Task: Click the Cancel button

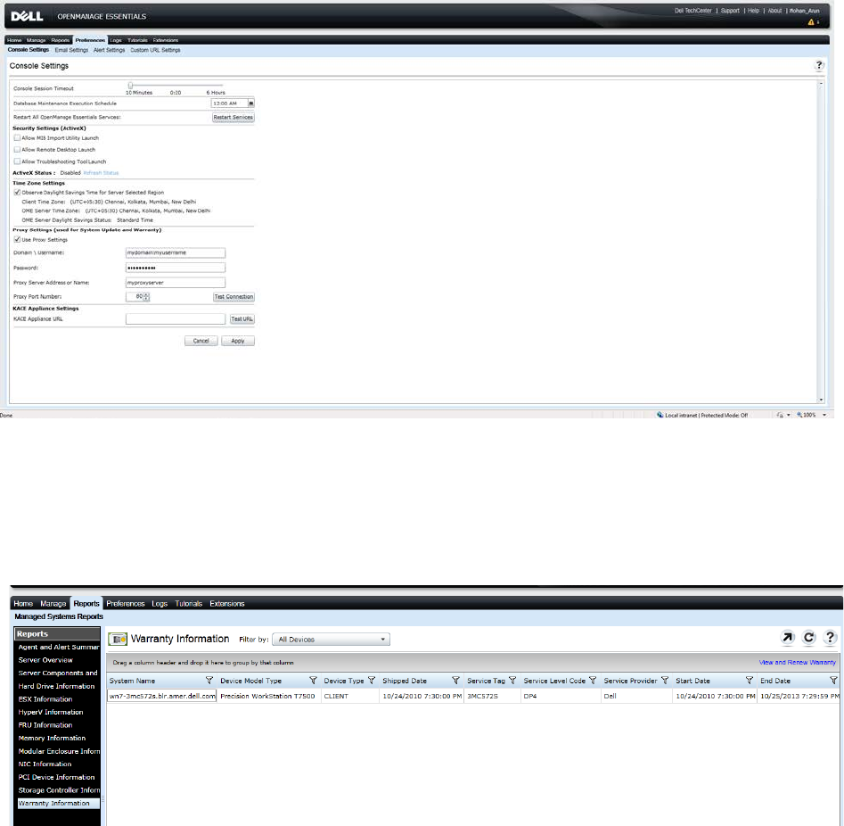Action: point(201,341)
